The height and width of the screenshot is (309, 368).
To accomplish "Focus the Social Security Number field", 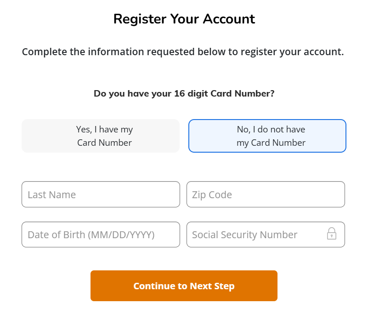I will point(257,235).
